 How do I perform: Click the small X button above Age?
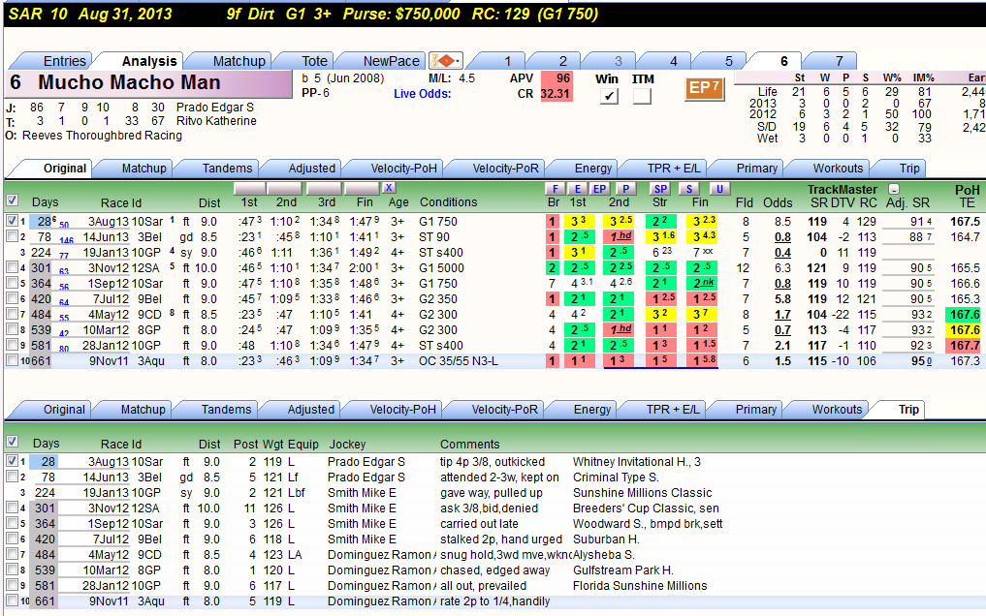pos(389,188)
